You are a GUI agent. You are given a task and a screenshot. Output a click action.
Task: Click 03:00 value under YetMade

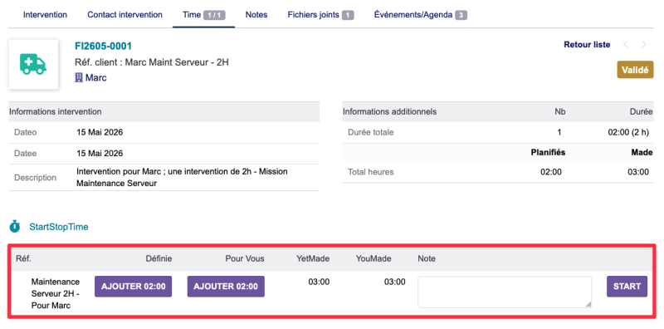(319, 282)
